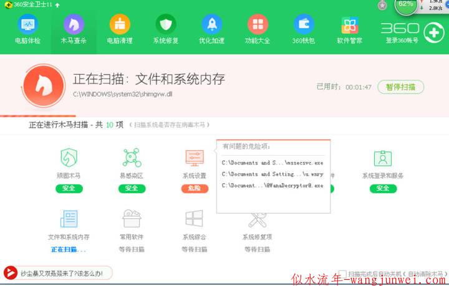This screenshot has height=286, width=449.
Task: Select the 系统登录和服务 scan item icon
Action: [x=383, y=158]
